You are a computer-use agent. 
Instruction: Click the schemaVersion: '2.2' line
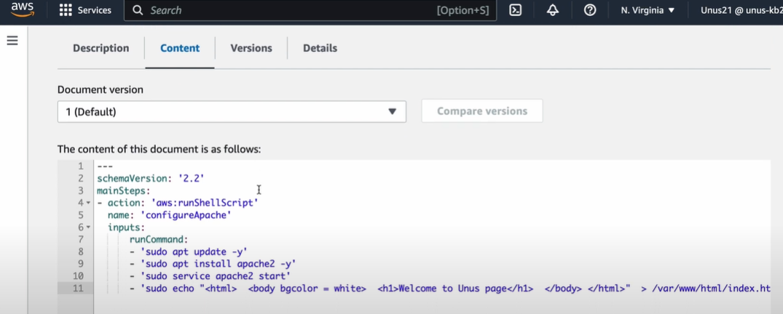[151, 178]
